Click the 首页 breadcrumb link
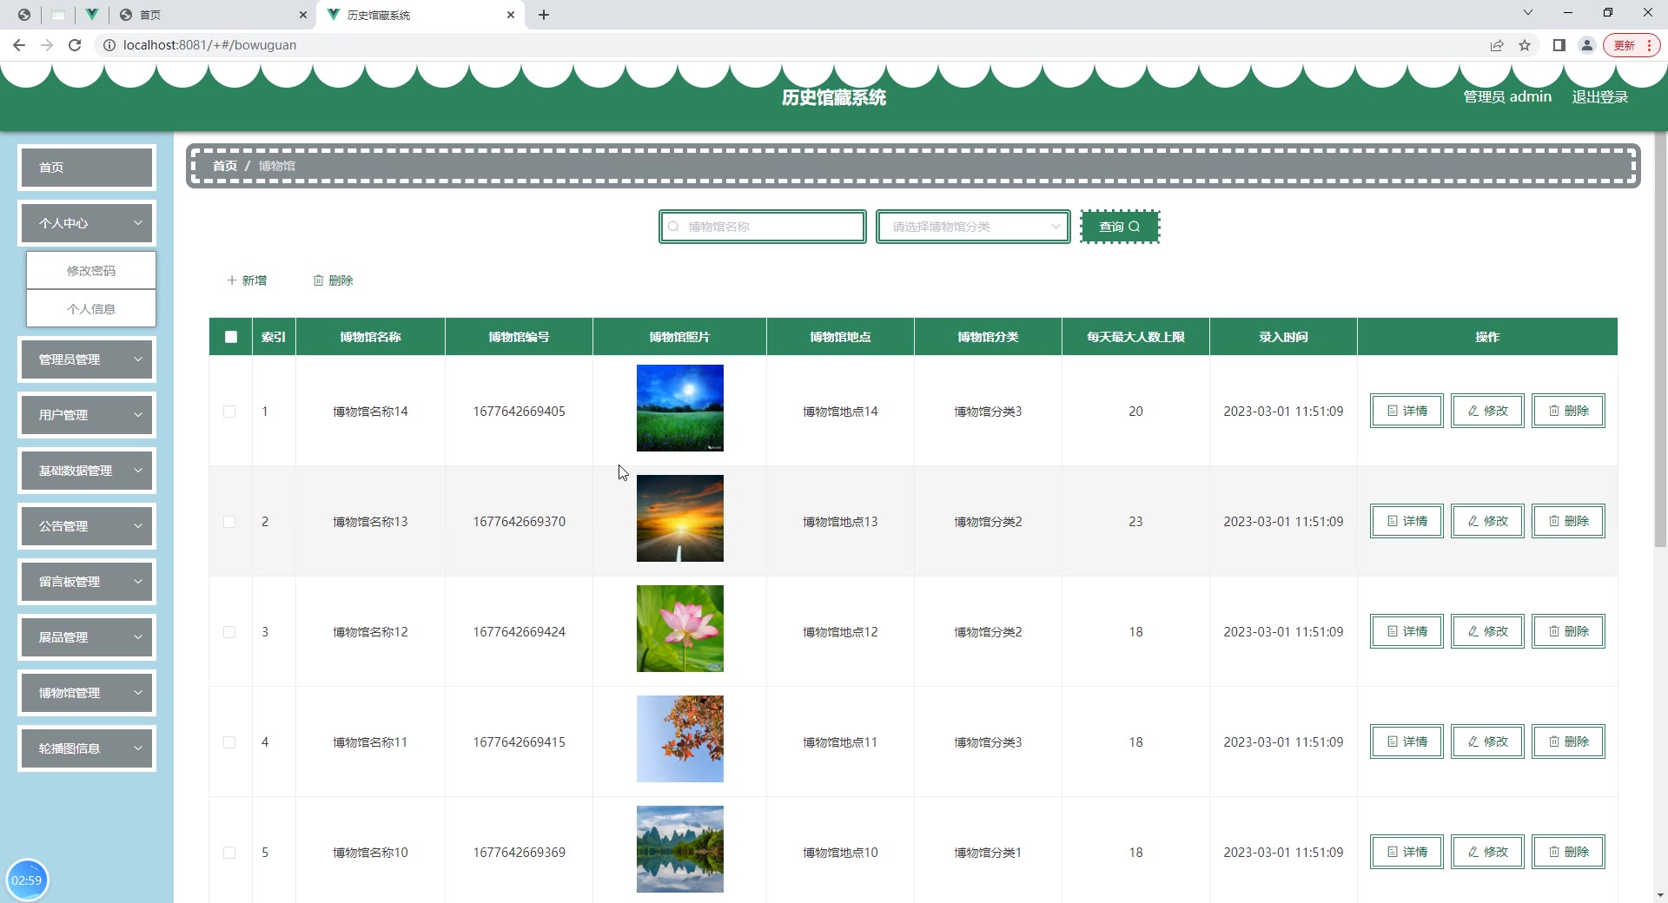1668x903 pixels. pos(225,166)
